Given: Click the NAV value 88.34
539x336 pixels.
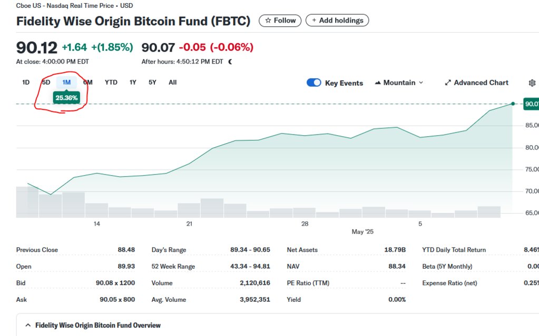Looking at the screenshot, I should (397, 267).
